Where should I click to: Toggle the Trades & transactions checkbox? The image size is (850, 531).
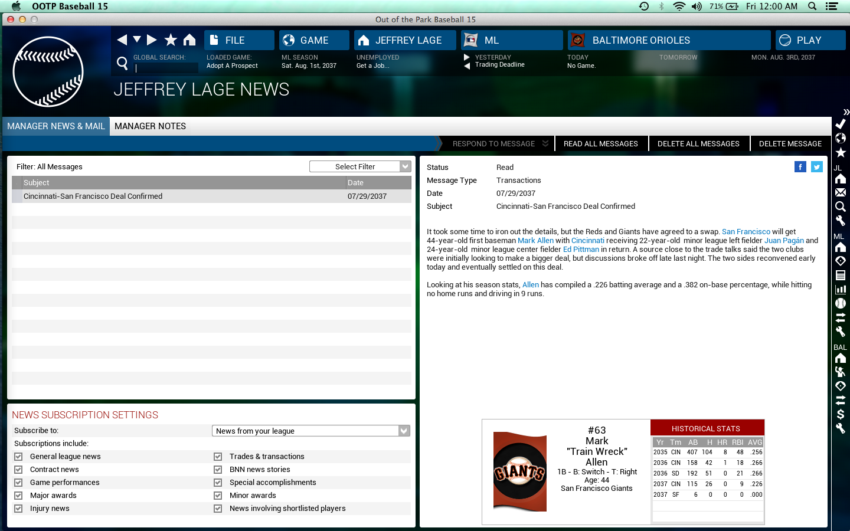(x=218, y=457)
